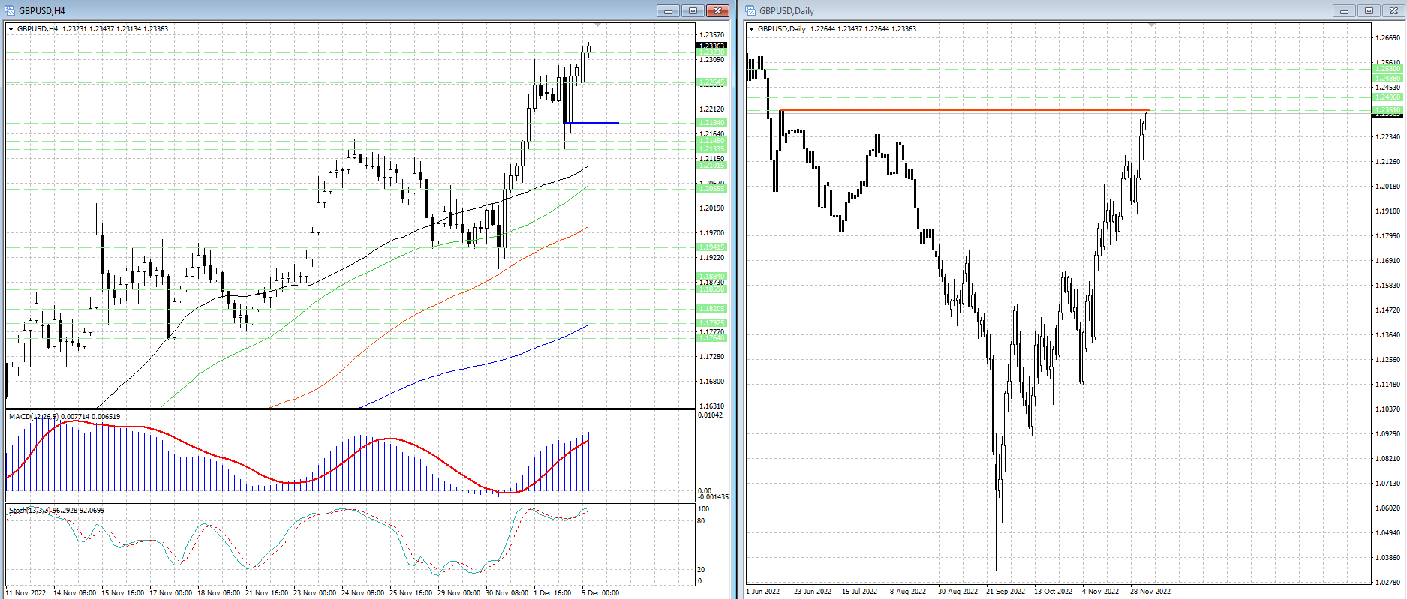Screen dimensions: 1407x599
Task: Click the 1.19700 price on H4 scale
Action: click(711, 233)
